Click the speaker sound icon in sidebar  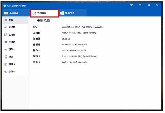pyautogui.click(x=6, y=72)
